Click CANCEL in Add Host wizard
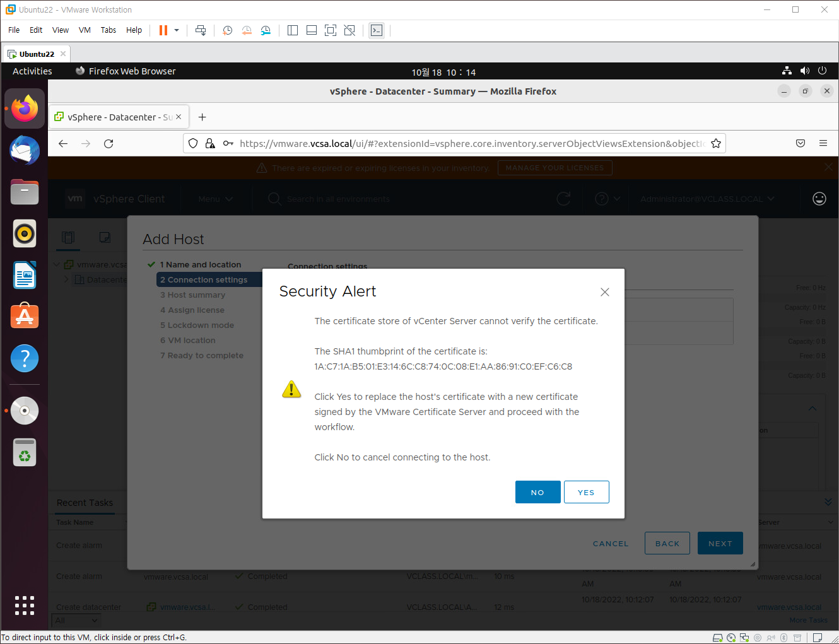The width and height of the screenshot is (839, 644). [611, 543]
